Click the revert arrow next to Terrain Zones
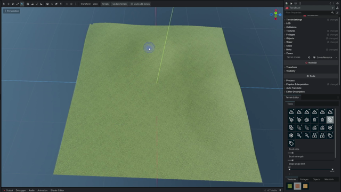 [x=309, y=58]
